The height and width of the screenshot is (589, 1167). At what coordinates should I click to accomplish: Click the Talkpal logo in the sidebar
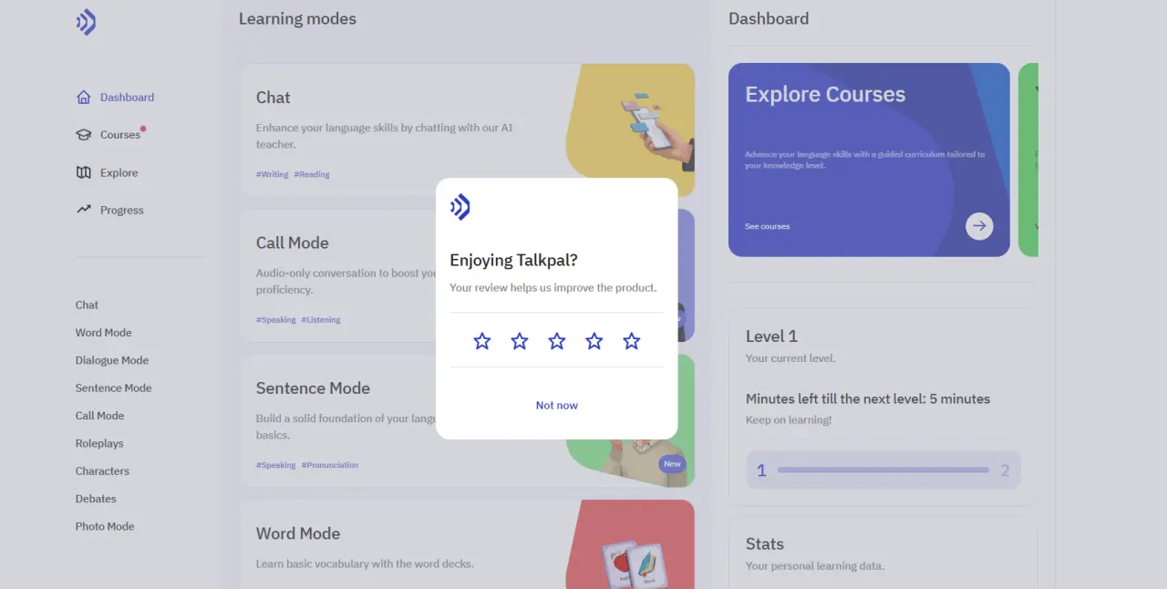coord(86,23)
